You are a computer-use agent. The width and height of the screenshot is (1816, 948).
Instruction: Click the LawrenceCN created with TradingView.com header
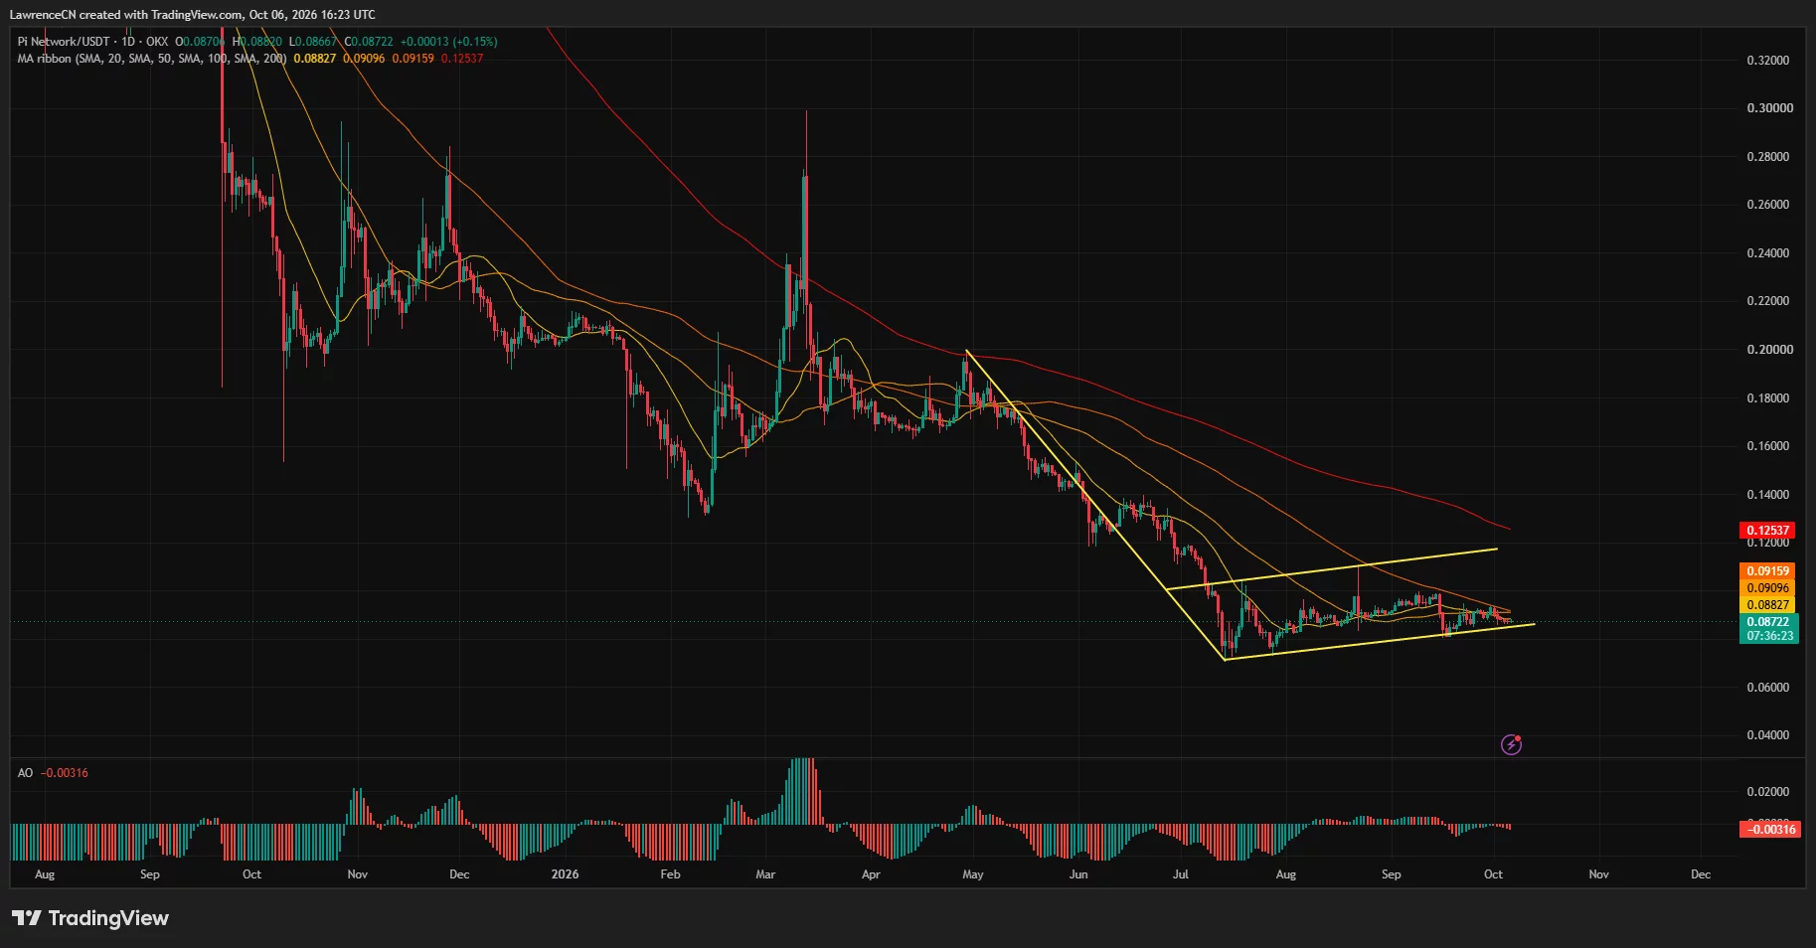pos(193,15)
